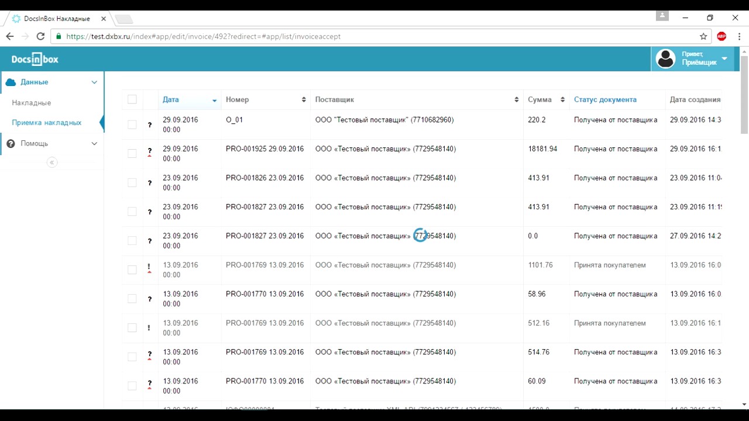This screenshot has height=421, width=749.
Task: Toggle the select-all checkbox in the table header
Action: coord(132,99)
